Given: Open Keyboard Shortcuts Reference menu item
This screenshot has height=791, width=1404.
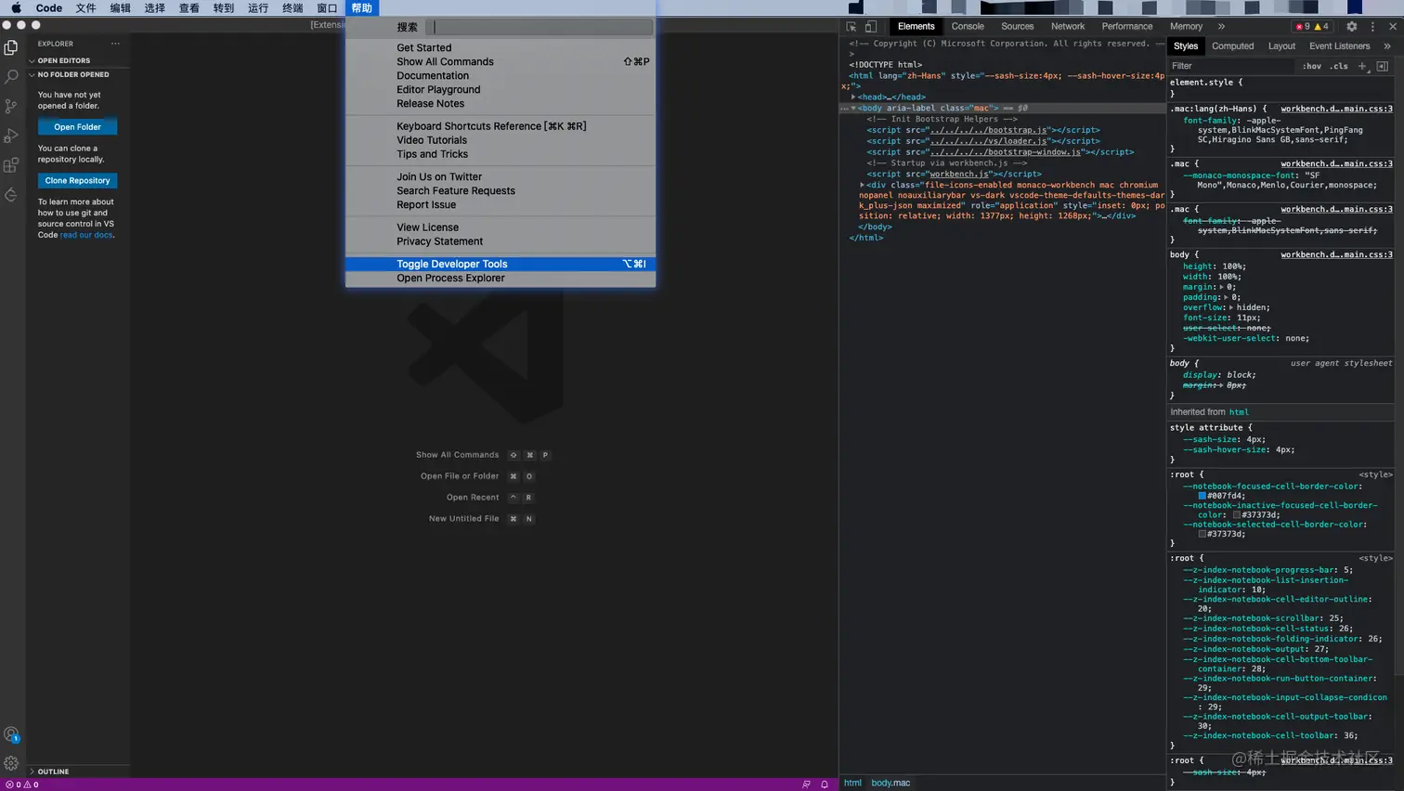Looking at the screenshot, I should pos(500,126).
